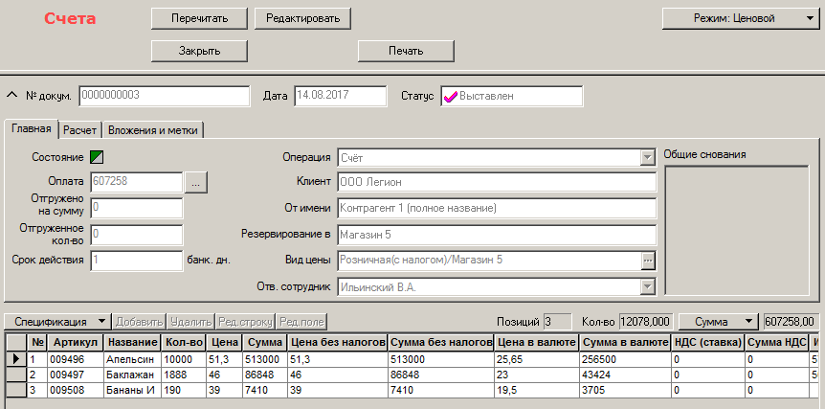This screenshot has height=409, width=825.
Task: Click the Печать button
Action: (x=406, y=51)
